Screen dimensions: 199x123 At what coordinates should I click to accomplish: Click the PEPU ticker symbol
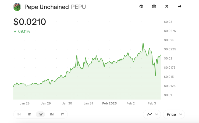pos(79,7)
